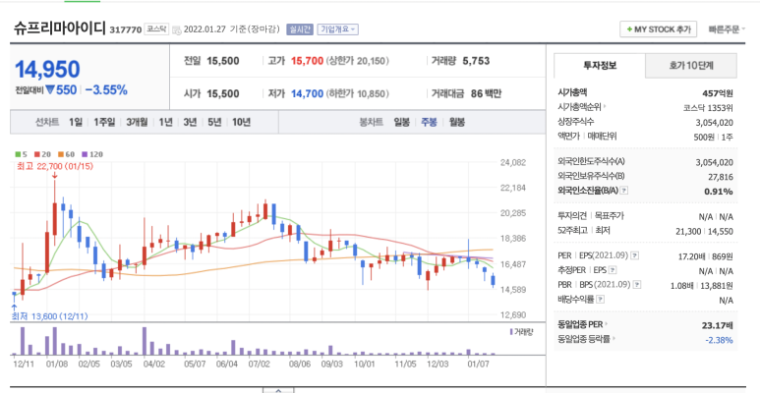Show the 월봉 monthly candle chart
760x393 pixels.
456,122
